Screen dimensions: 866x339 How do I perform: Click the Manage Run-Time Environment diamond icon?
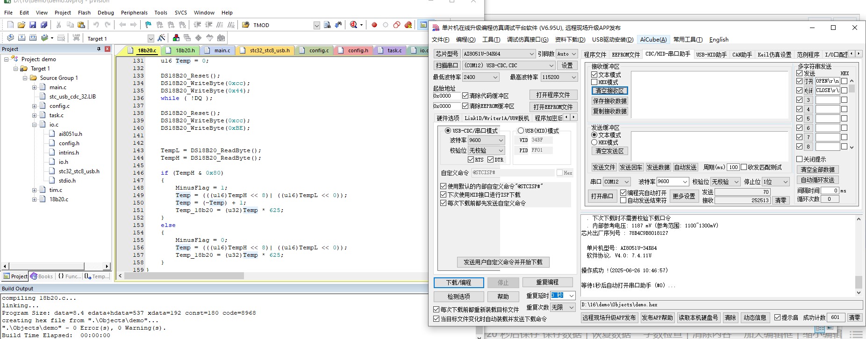point(199,38)
